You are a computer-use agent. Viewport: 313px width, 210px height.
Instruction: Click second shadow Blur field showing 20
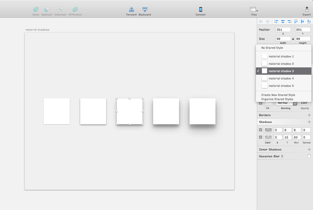tap(297, 137)
